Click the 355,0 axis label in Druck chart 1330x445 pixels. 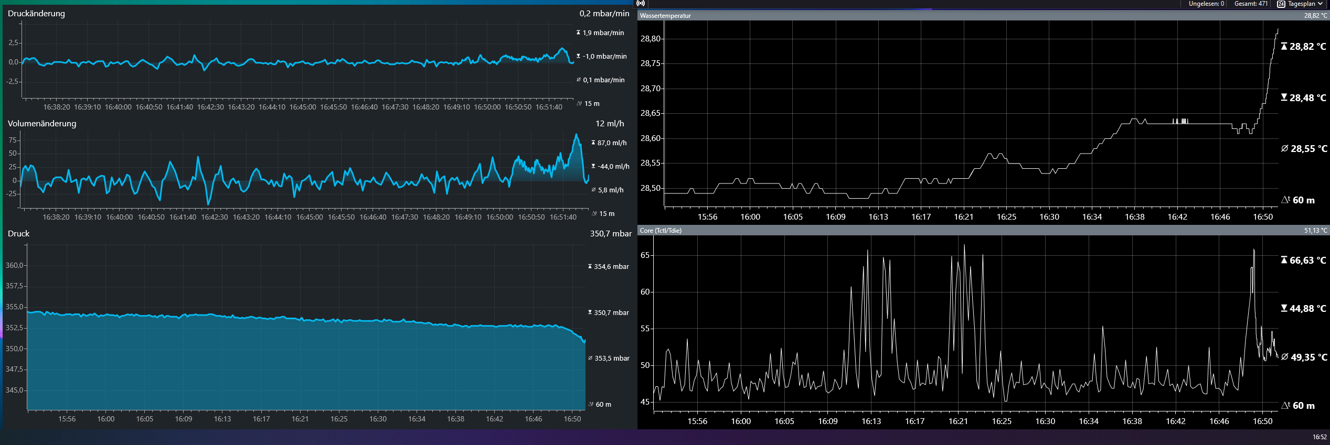tap(15, 307)
